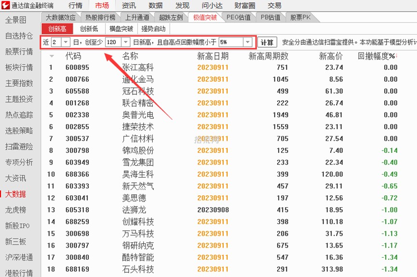The height and width of the screenshot is (277, 417).
Task: Open 大资讯 in the sidebar
Action: (16, 178)
